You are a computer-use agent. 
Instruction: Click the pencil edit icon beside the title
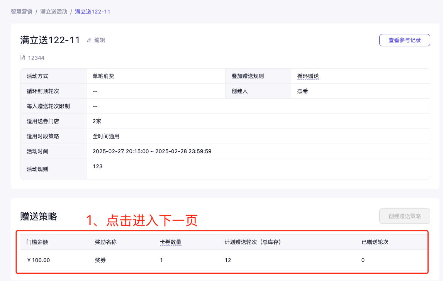click(89, 40)
